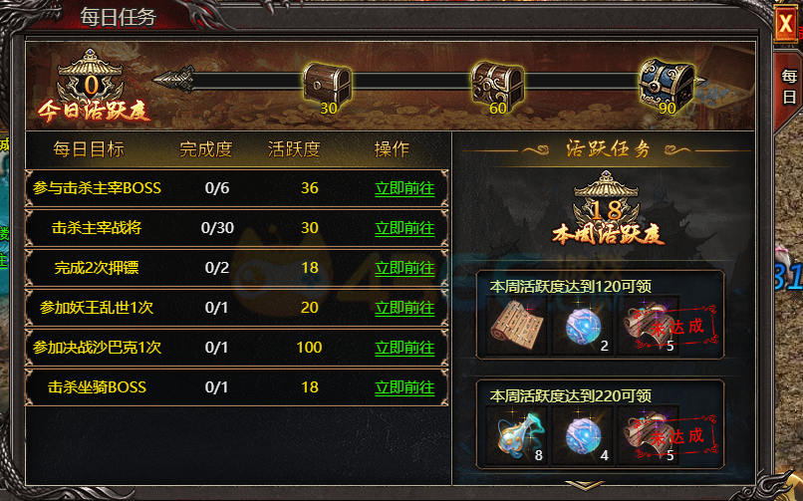Image resolution: width=803 pixels, height=501 pixels.
Task: Click 立即前往 for 完成2次押镖
Action: [404, 268]
